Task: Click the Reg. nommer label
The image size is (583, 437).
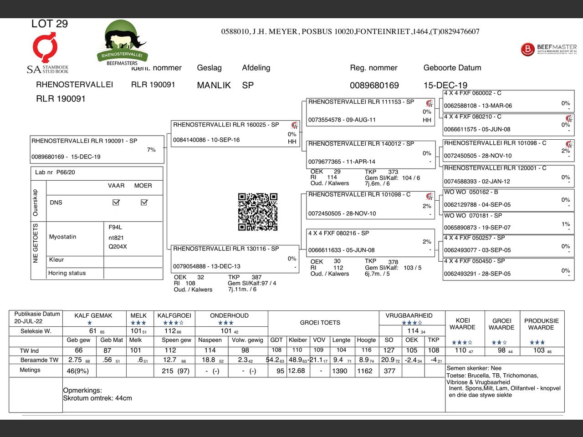Action: point(373,68)
